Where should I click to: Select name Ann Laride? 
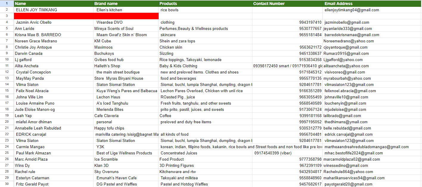point(54,28)
